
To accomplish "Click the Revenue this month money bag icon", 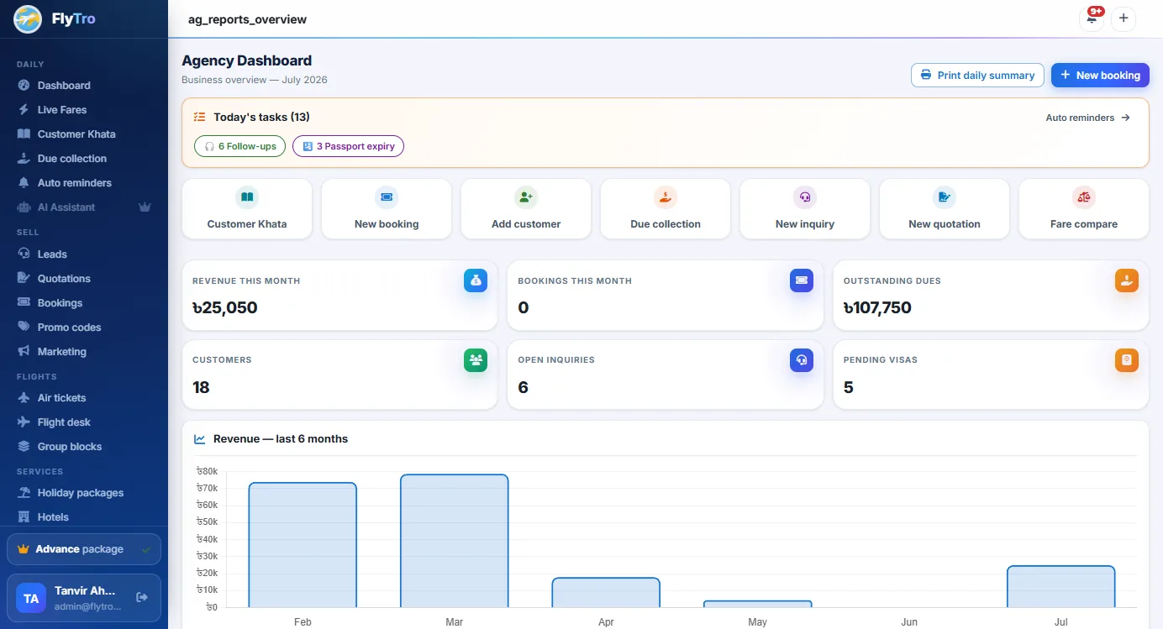I will [476, 280].
